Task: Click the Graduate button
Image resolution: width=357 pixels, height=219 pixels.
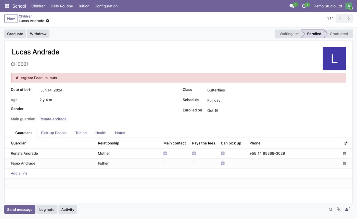Action: click(x=15, y=34)
